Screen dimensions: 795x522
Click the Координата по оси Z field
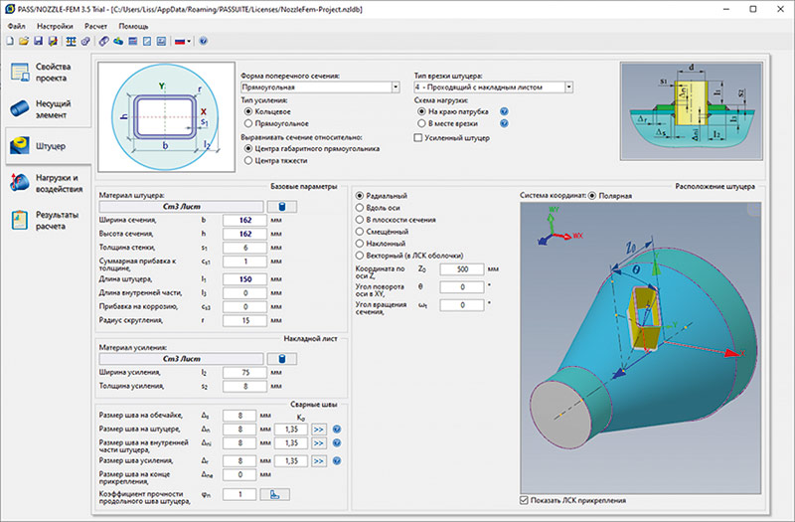tap(462, 269)
